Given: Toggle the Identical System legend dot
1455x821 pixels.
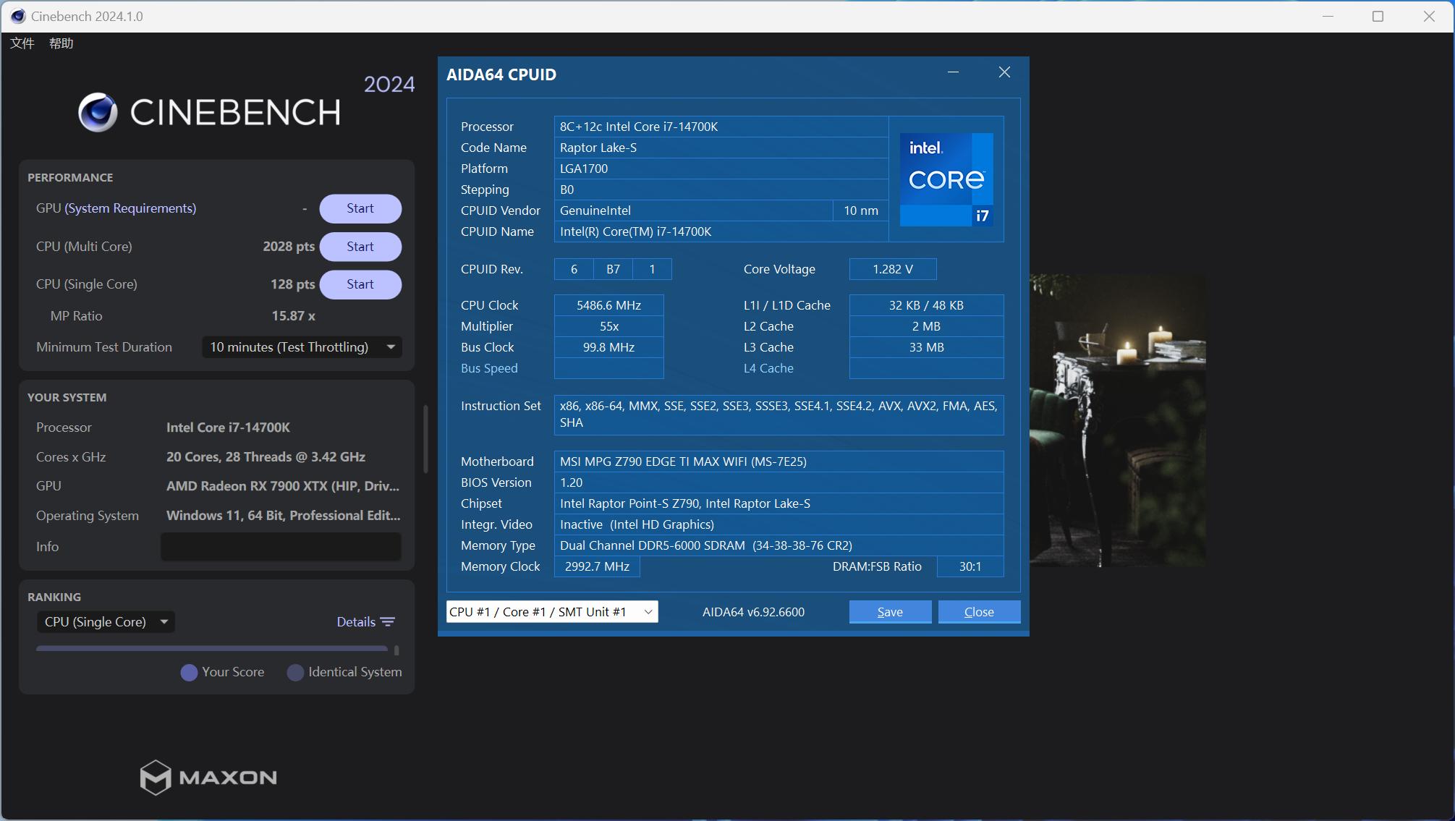Looking at the screenshot, I should click(x=295, y=673).
